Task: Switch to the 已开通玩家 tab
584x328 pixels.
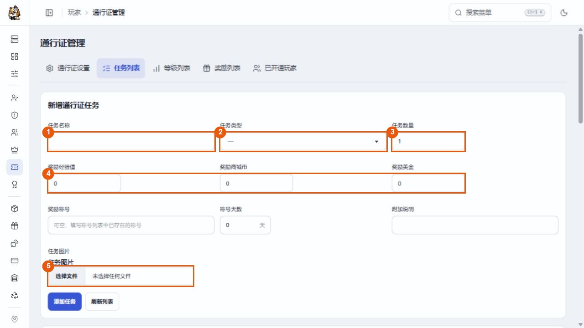Action: coord(275,68)
